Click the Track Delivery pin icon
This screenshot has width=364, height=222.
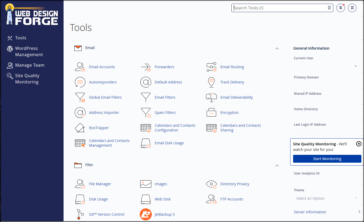click(x=211, y=82)
